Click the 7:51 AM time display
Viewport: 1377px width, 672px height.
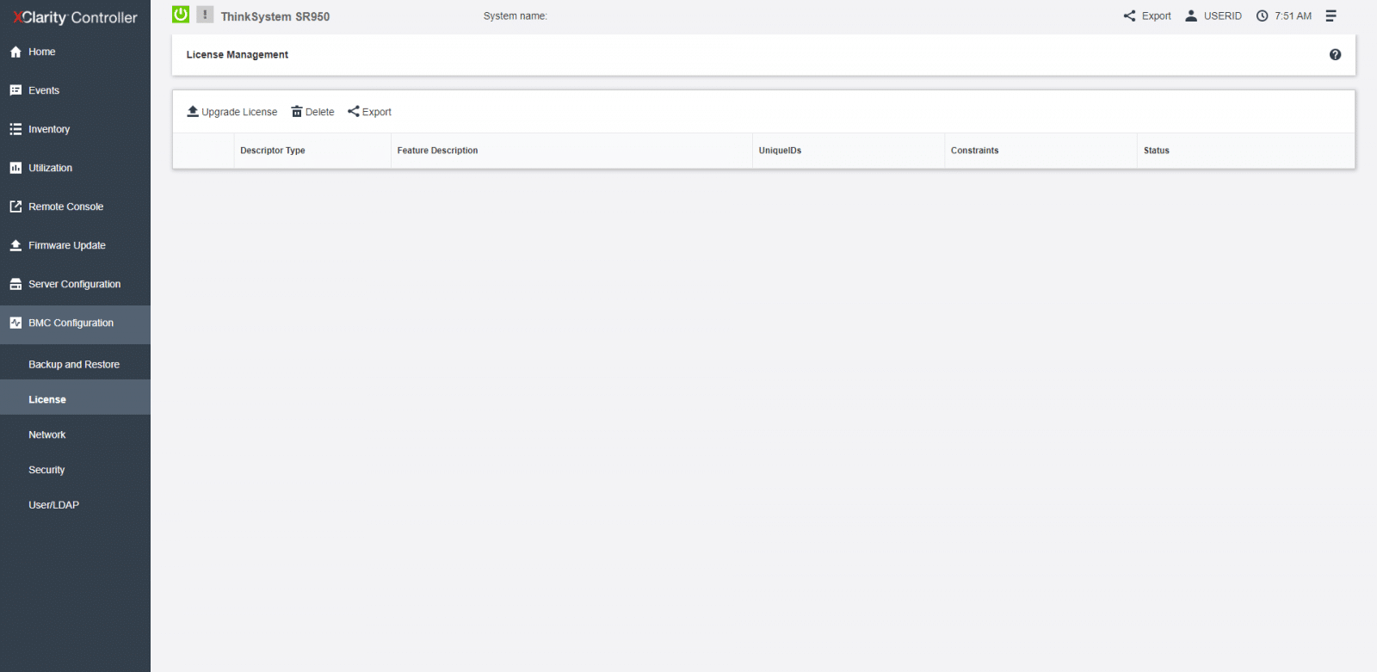click(x=1294, y=15)
